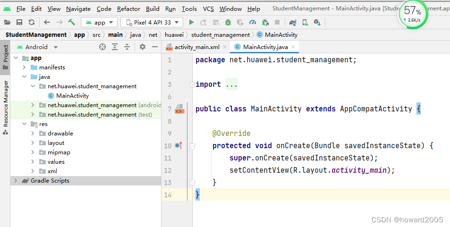This screenshot has width=450, height=227.
Task: Click the Forward navigation arrow
Action: [x=59, y=22]
